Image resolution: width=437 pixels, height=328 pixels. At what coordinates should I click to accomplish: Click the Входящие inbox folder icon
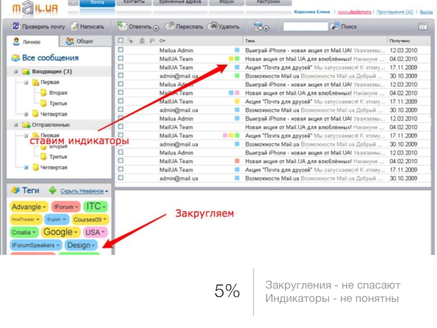pos(26,72)
